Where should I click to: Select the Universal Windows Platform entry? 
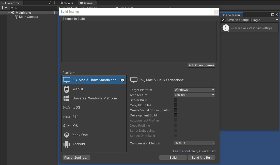click(x=94, y=98)
